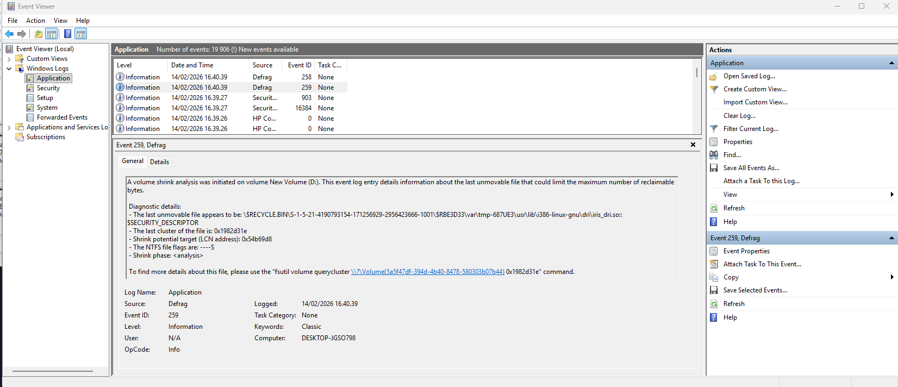Click the Open Saved Log folder icon
Viewport: 898px width, 387px height.
click(x=714, y=76)
